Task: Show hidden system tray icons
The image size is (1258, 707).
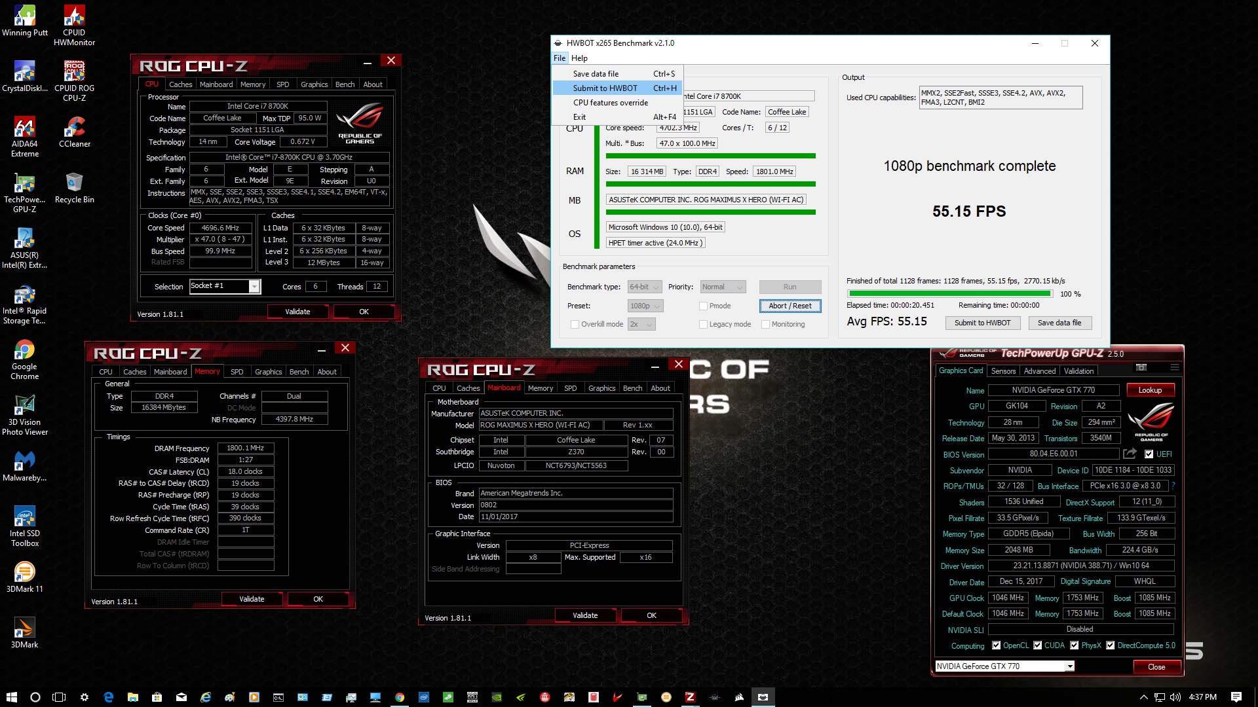Action: (1143, 697)
